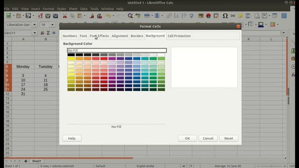Image resolution: width=299 pixels, height=168 pixels.
Task: Click the Insert Rows icon
Action: click(x=147, y=16)
